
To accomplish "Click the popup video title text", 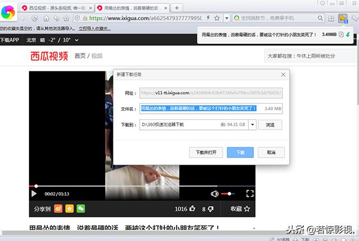I will 259,35.
